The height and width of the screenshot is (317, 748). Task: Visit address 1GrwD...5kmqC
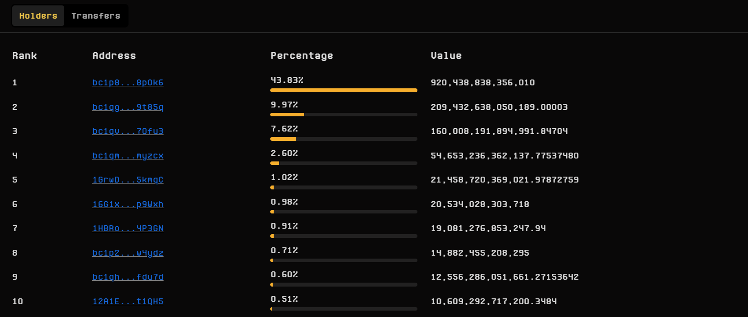click(x=128, y=180)
